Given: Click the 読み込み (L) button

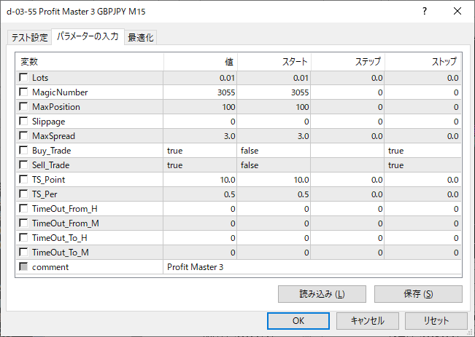Looking at the screenshot, I should 322,294.
